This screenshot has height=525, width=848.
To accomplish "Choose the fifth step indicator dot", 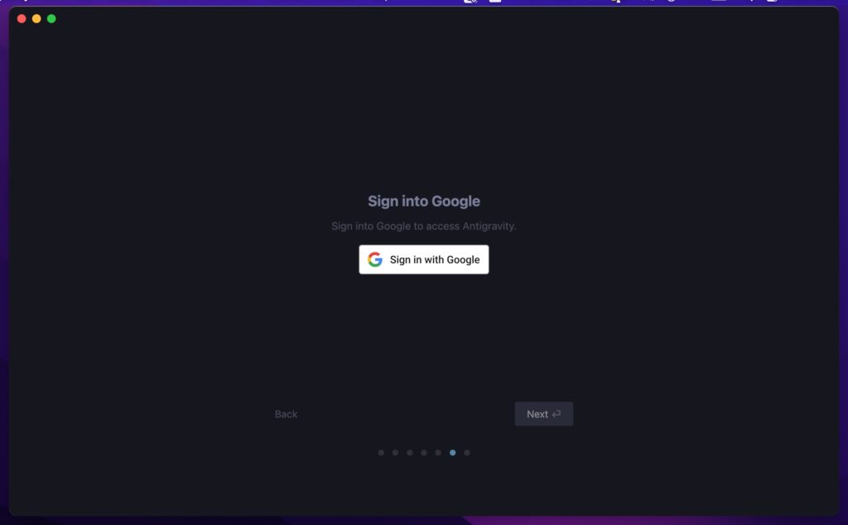I will 438,453.
